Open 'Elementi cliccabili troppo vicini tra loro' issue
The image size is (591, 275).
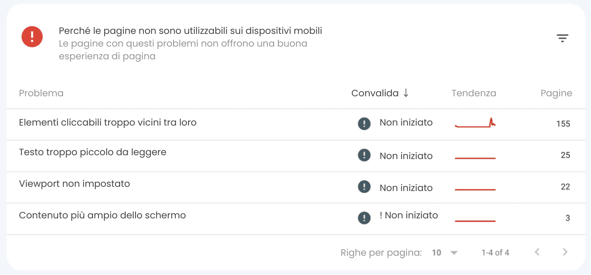click(108, 123)
